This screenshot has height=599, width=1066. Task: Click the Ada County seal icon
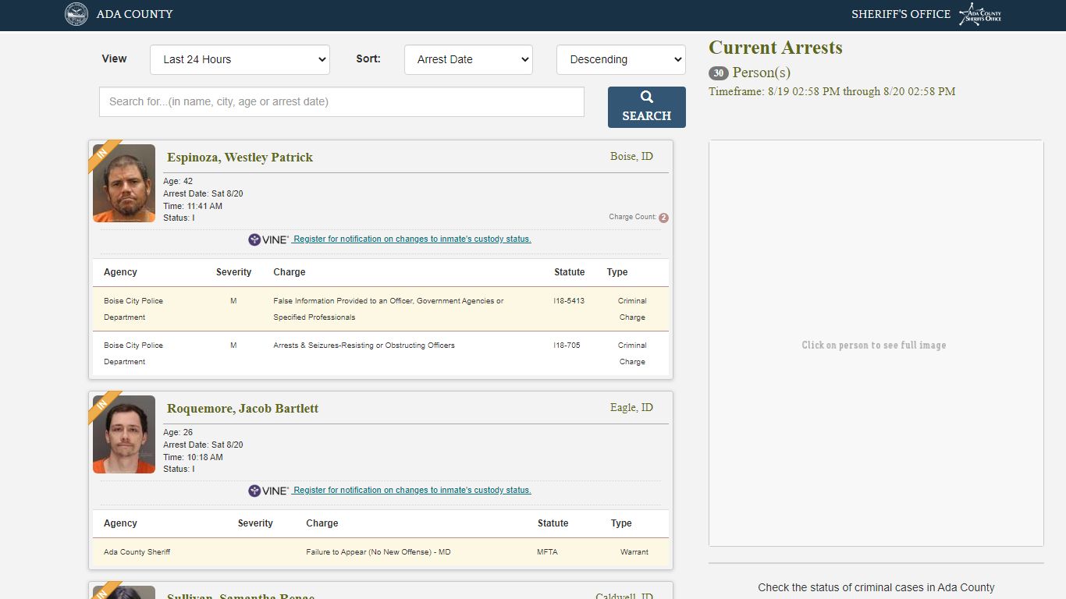76,14
